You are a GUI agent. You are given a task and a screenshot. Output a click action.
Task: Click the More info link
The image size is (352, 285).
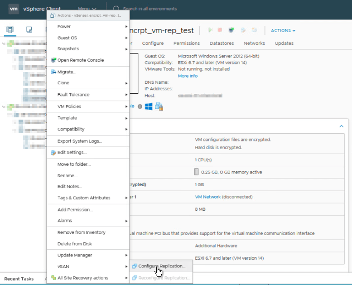pyautogui.click(x=188, y=76)
